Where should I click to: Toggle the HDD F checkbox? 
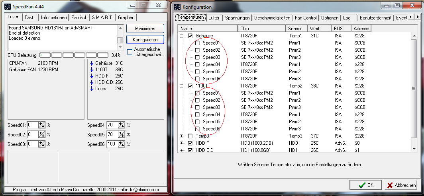(190, 143)
